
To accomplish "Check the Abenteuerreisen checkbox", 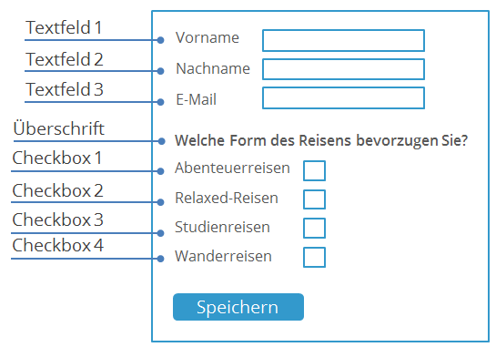I will pos(314,170).
